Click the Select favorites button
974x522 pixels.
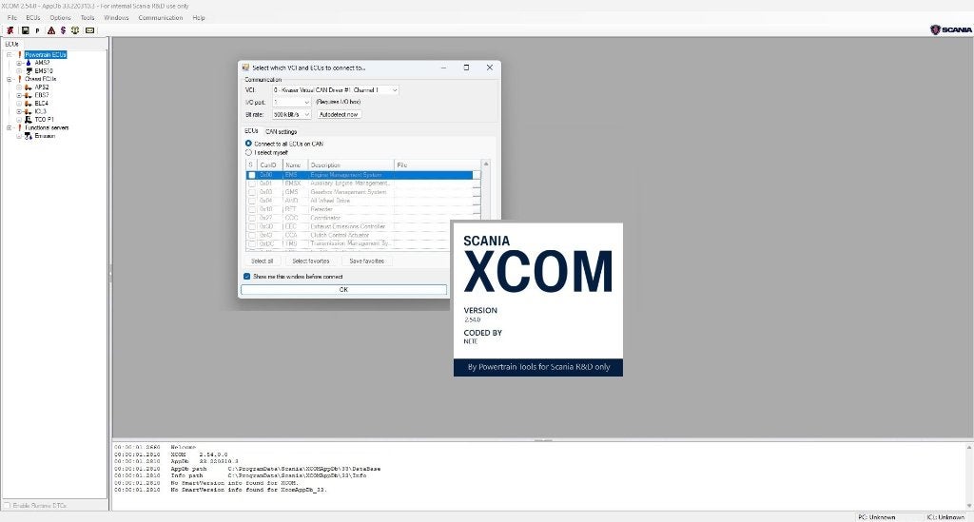[x=311, y=261]
